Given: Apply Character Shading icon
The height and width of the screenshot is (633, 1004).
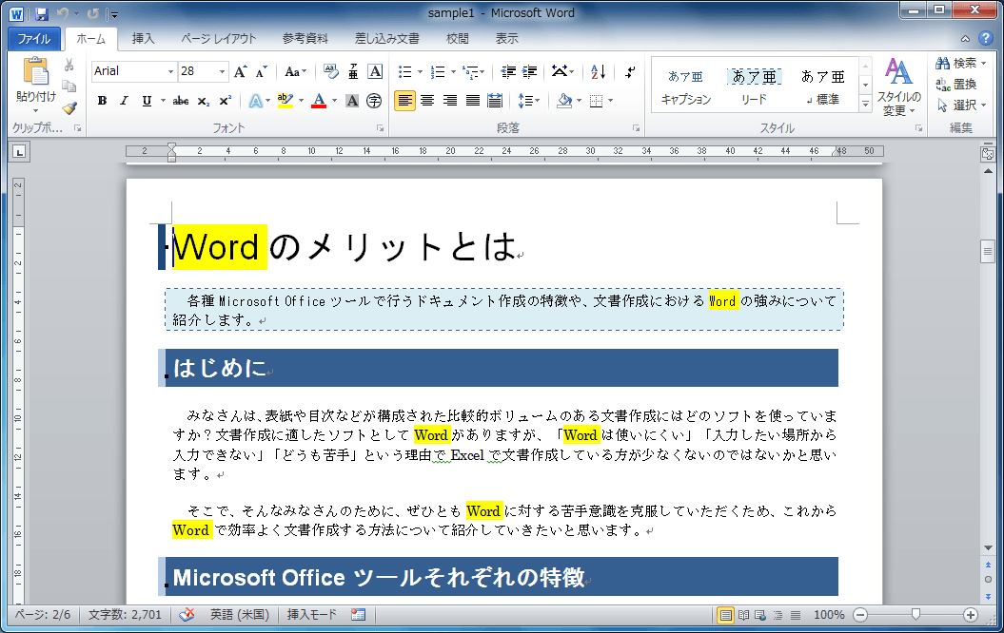Looking at the screenshot, I should pyautogui.click(x=352, y=101).
